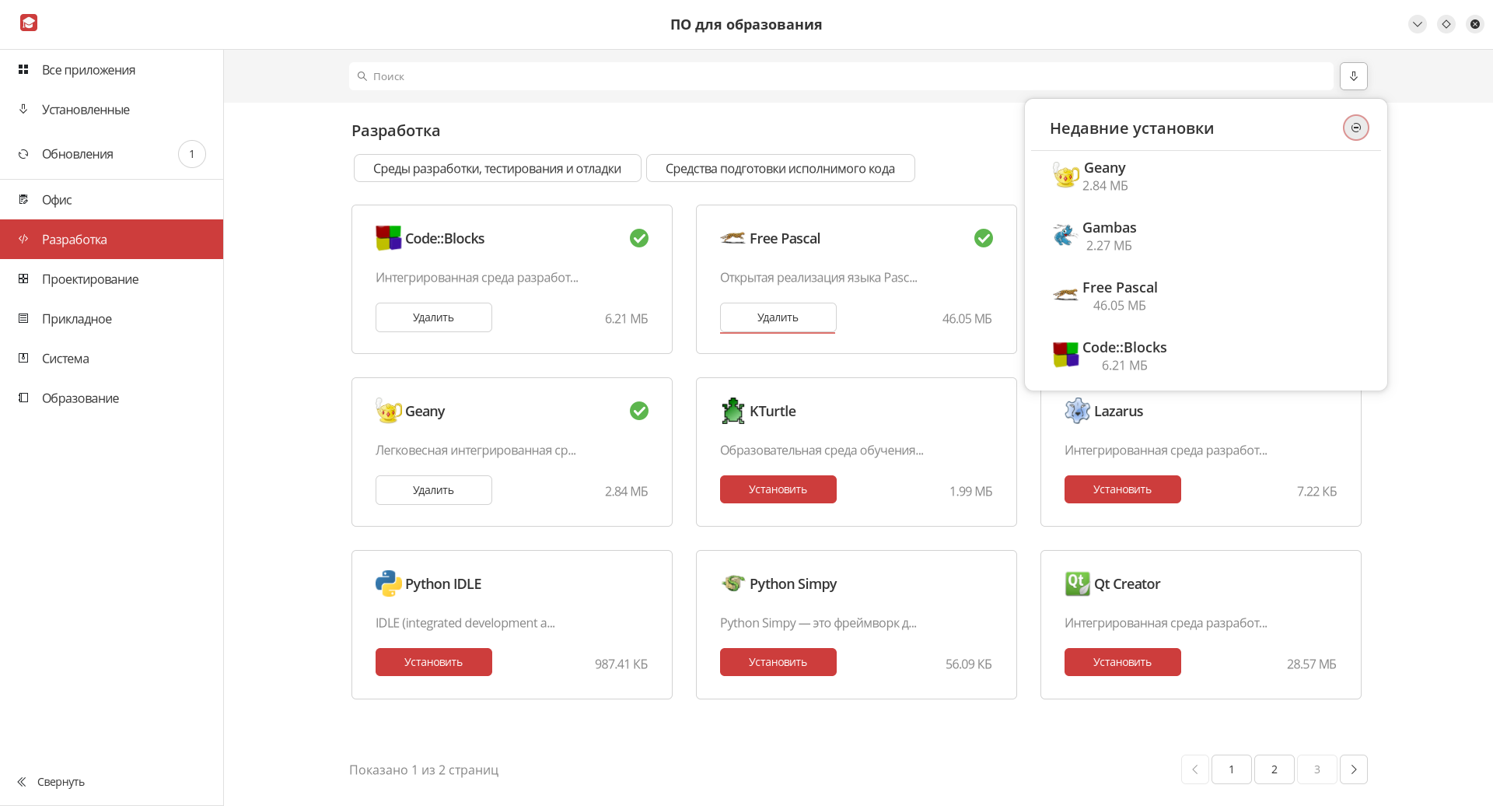Remove Code::Blocks with Удалить button
1493x806 pixels.
433,317
